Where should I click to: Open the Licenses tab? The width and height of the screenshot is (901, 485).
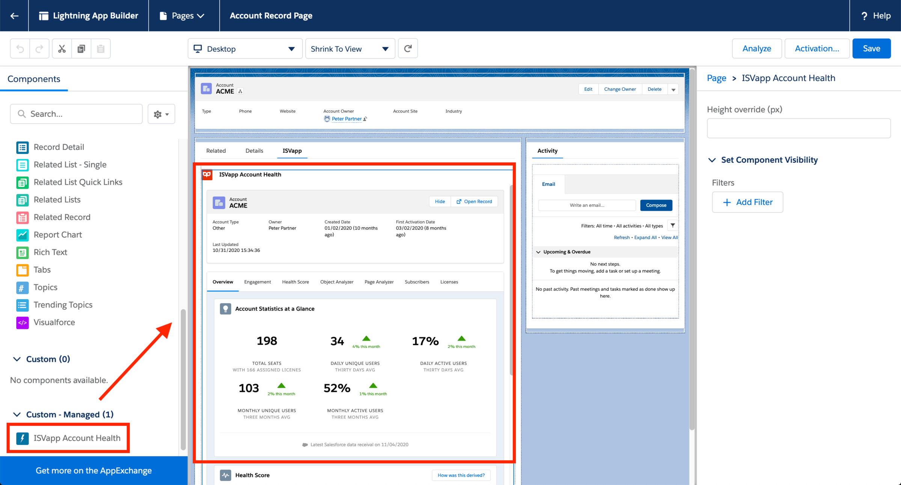(449, 282)
